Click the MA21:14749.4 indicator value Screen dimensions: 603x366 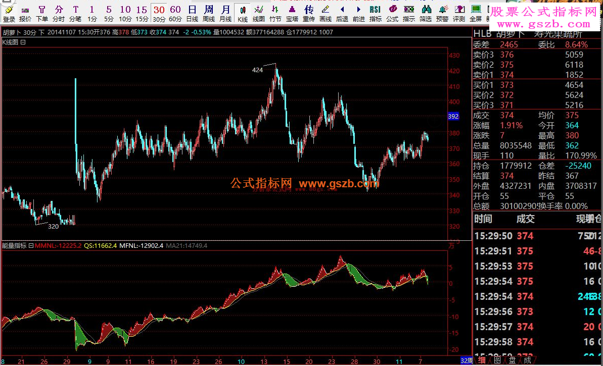pos(187,245)
